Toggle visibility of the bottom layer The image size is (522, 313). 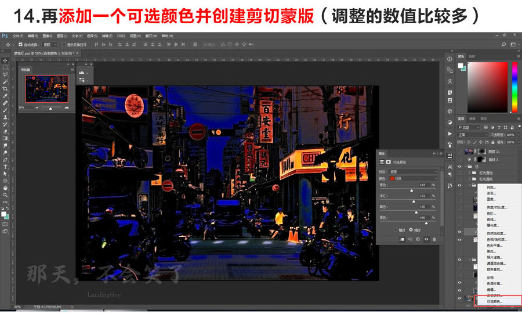(459, 298)
